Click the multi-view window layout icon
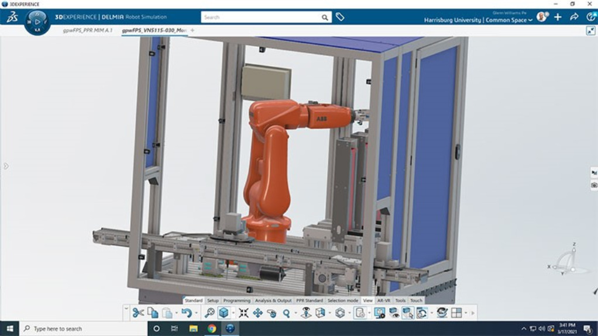 click(x=456, y=313)
